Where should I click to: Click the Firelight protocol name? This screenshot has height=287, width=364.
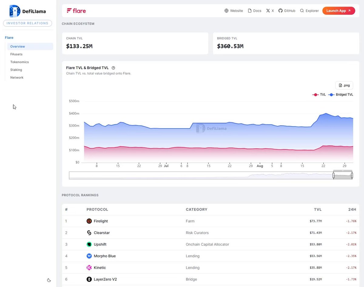click(101, 221)
